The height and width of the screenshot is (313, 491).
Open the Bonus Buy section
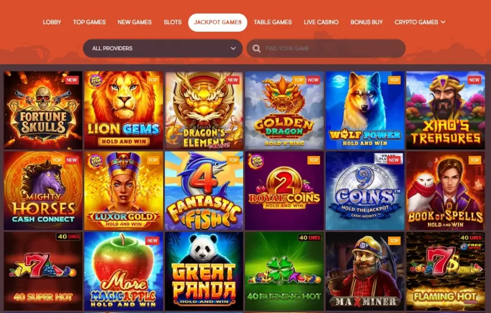(x=366, y=22)
